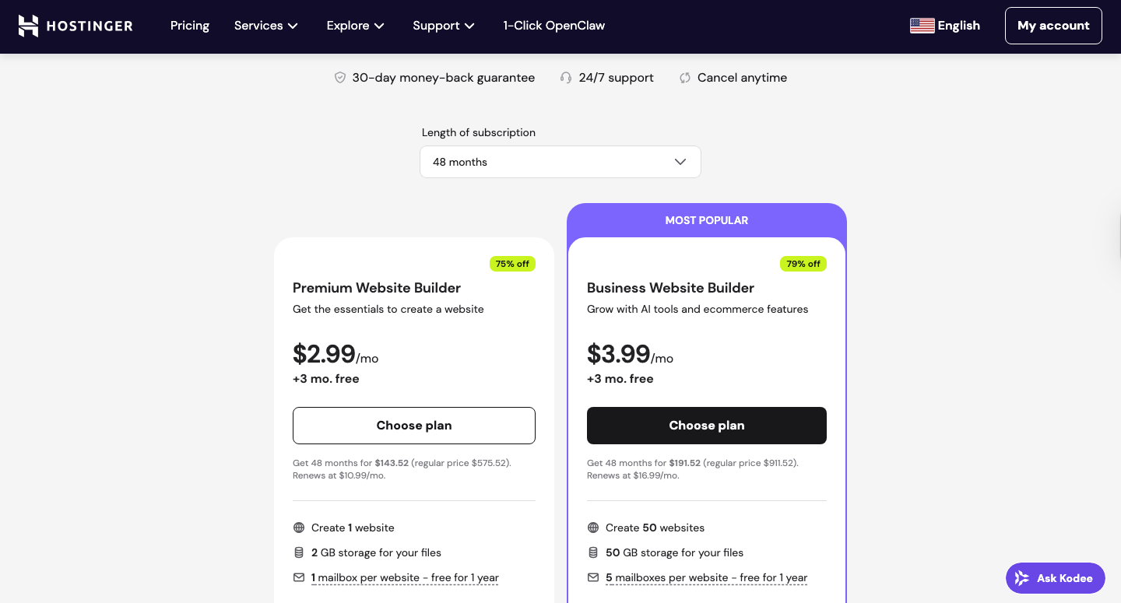Select Pricing in the navigation bar

pyautogui.click(x=190, y=26)
